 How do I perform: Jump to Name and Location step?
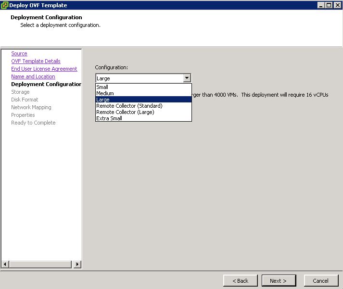[x=33, y=76]
